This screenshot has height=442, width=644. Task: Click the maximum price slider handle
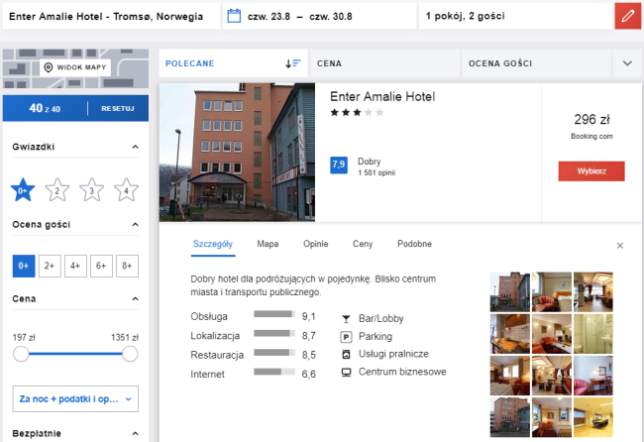tap(130, 354)
